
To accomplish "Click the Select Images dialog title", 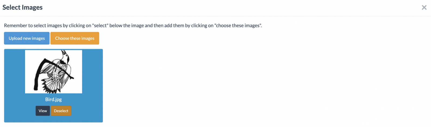I will click(23, 8).
